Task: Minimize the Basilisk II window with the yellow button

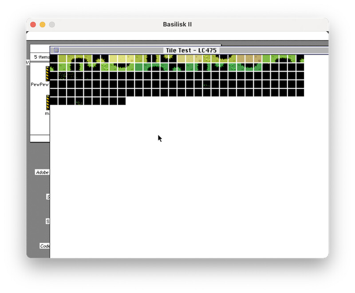Action: click(x=43, y=24)
